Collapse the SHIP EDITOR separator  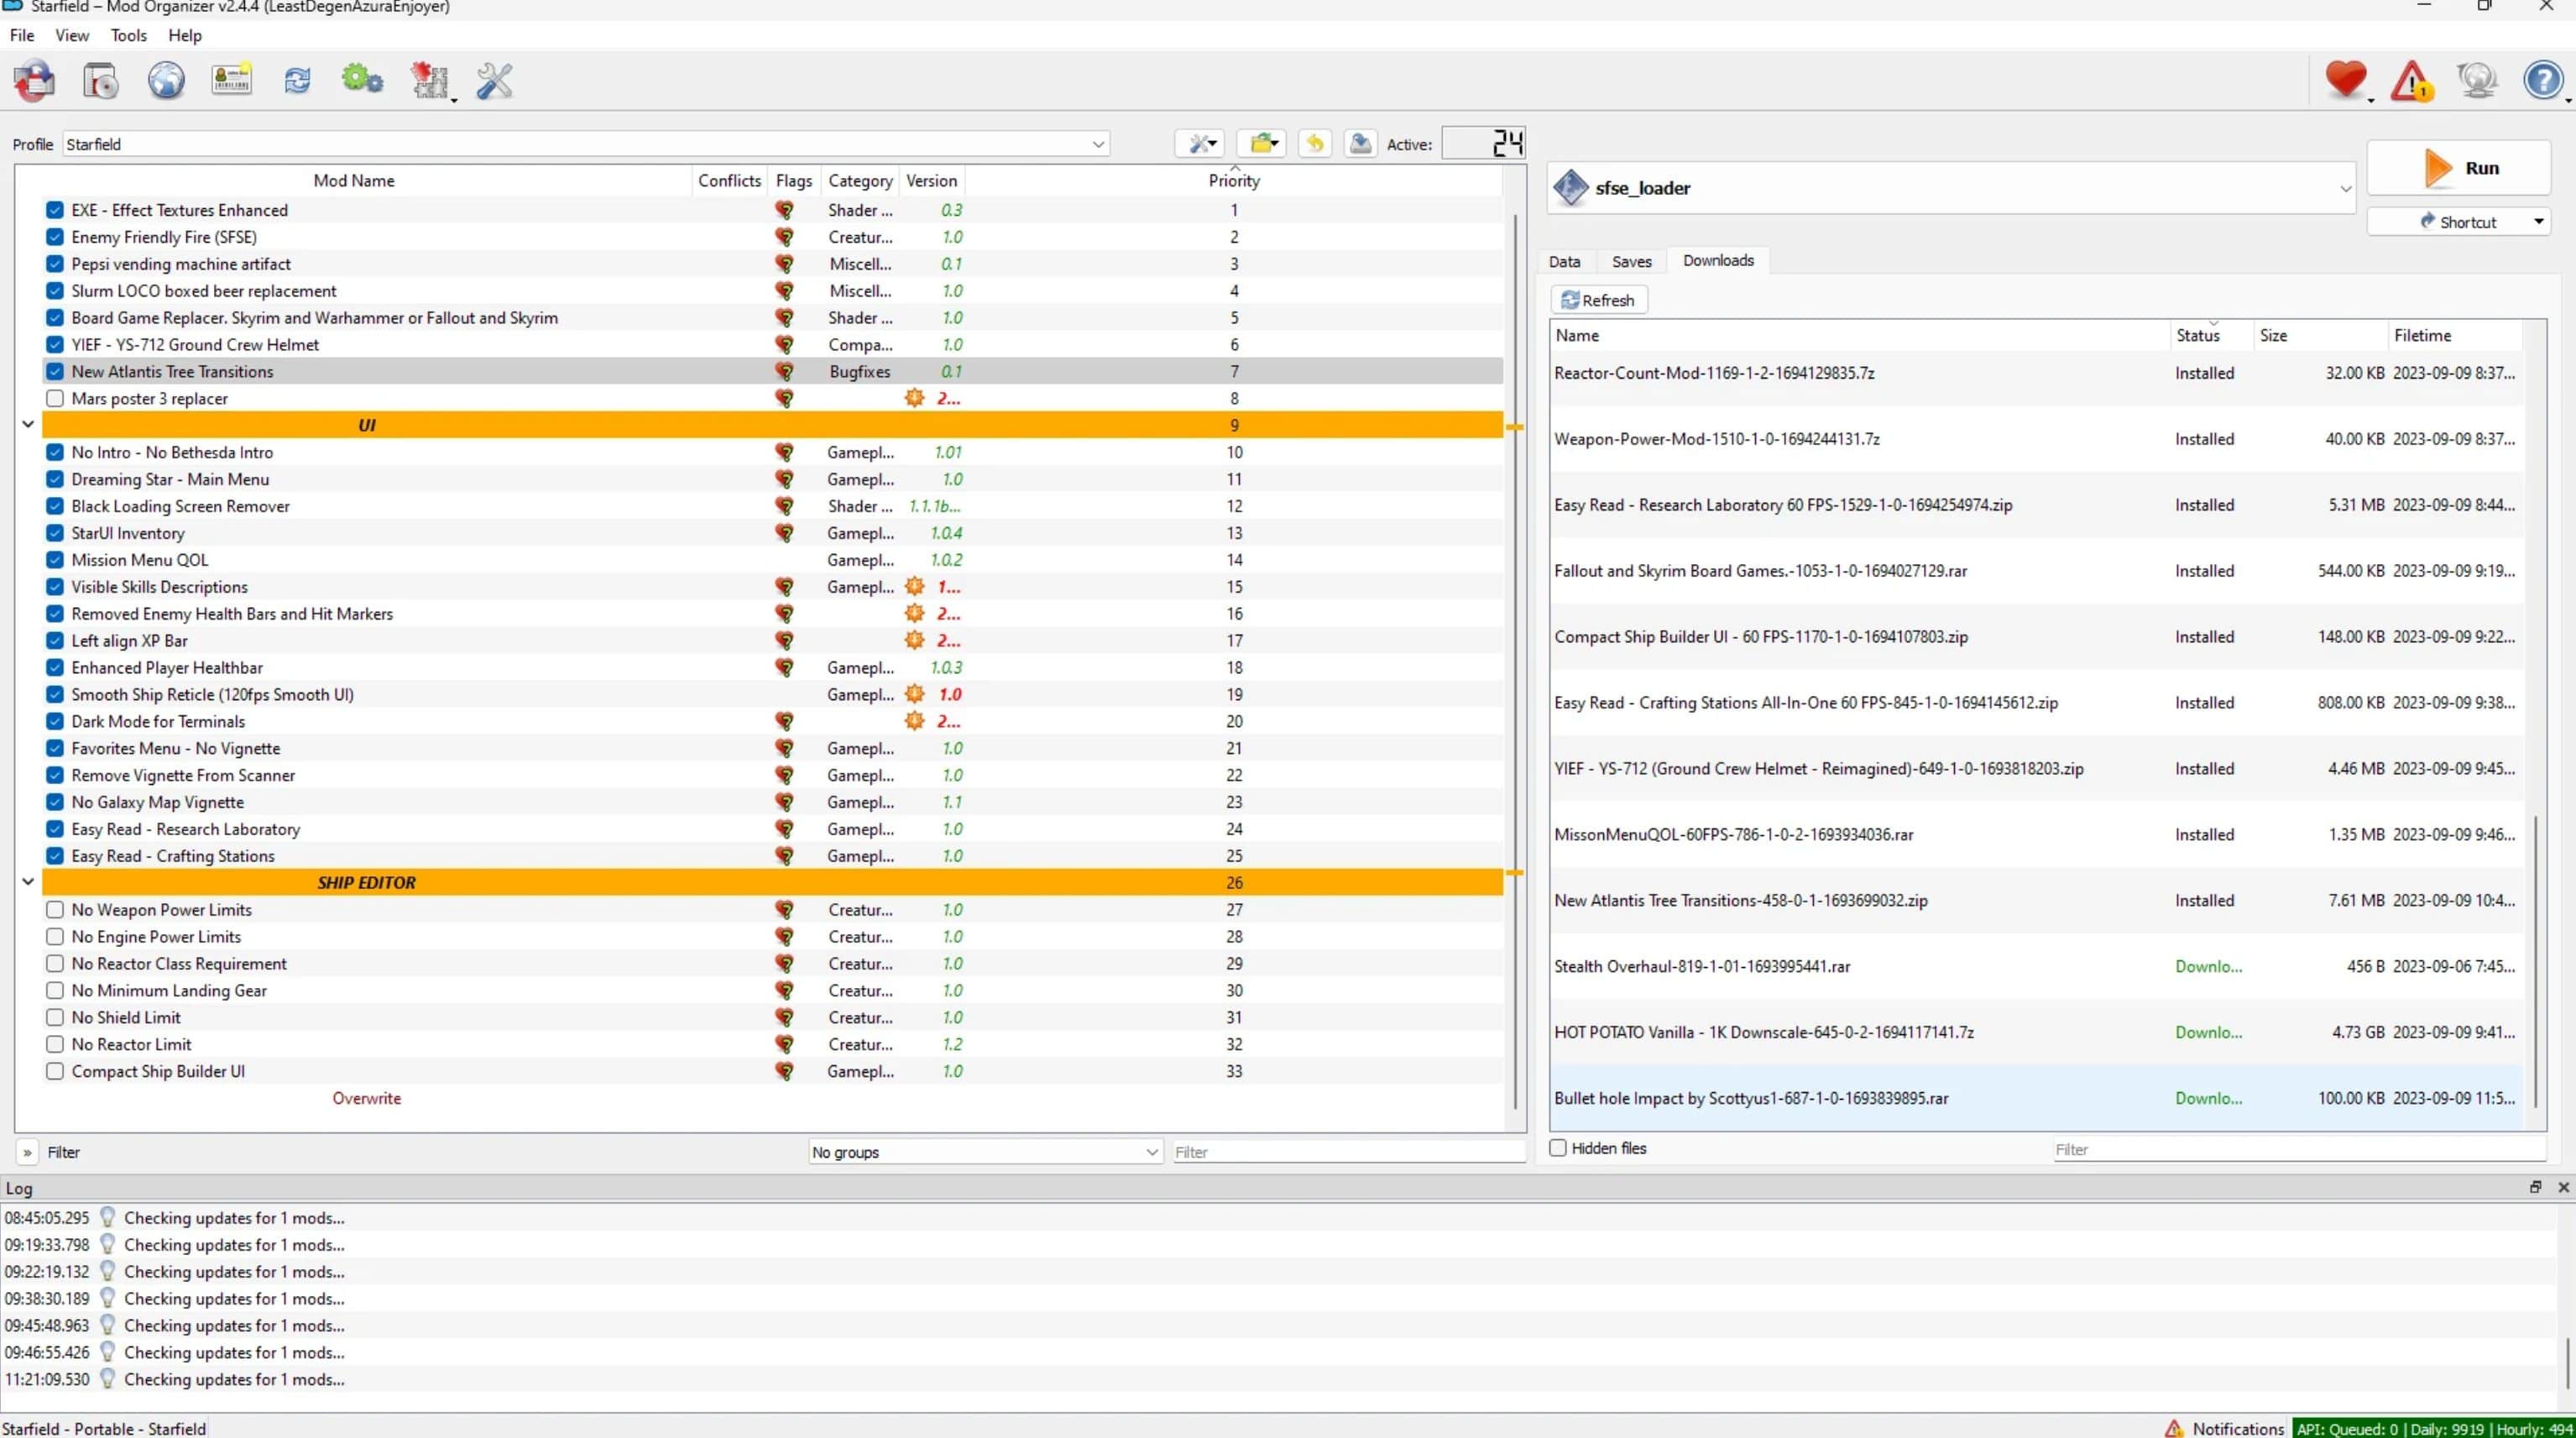28,882
